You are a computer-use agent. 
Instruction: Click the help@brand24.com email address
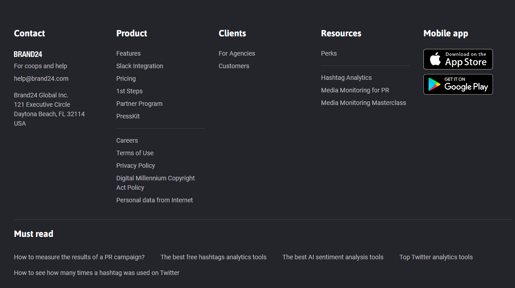tap(41, 79)
